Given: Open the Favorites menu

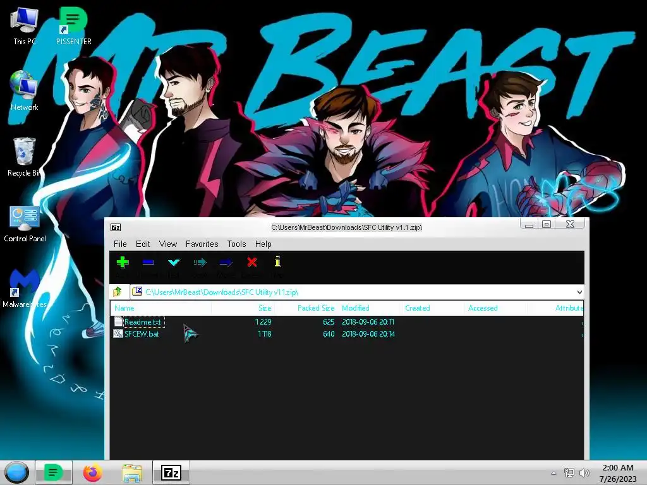Looking at the screenshot, I should point(202,244).
